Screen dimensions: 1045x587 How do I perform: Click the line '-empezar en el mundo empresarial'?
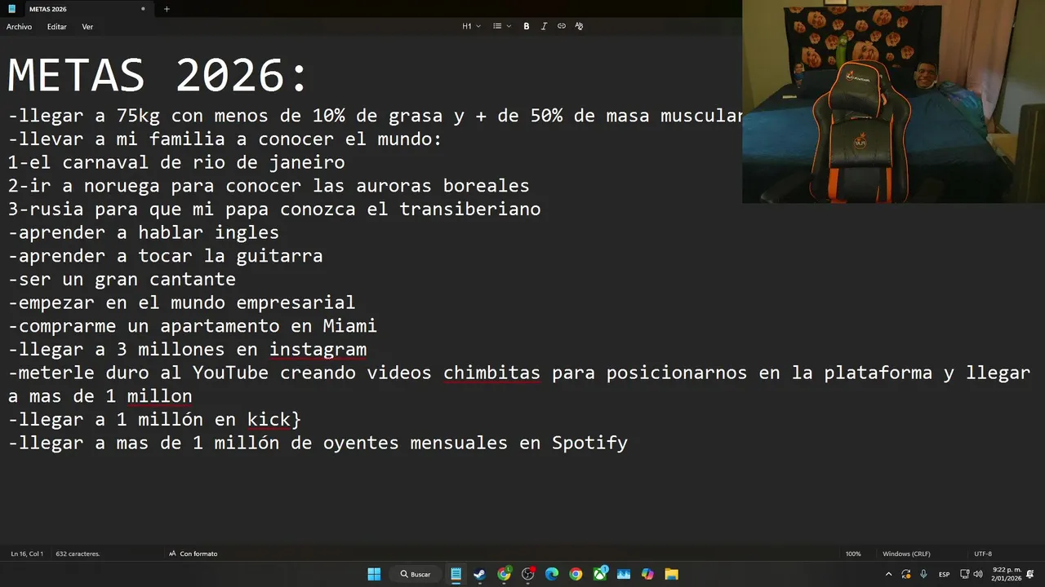[x=182, y=302]
